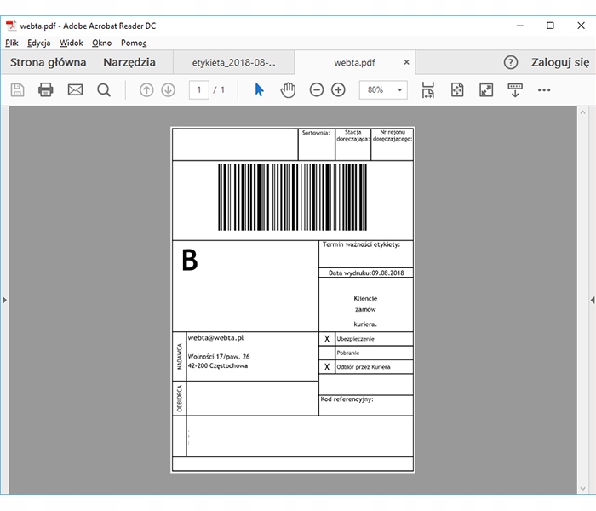Open the Widok menu
The height and width of the screenshot is (511, 596).
point(71,43)
